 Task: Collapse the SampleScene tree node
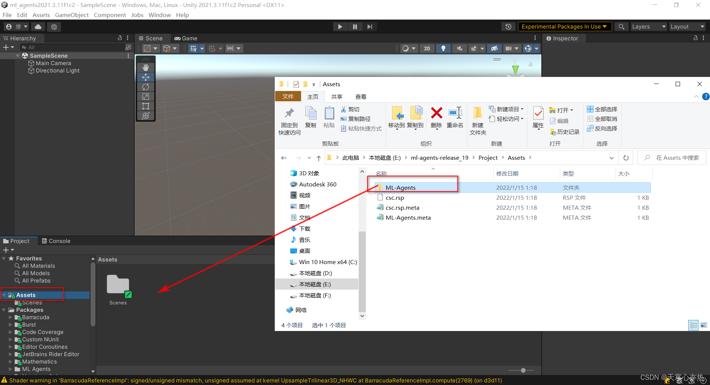(x=18, y=56)
